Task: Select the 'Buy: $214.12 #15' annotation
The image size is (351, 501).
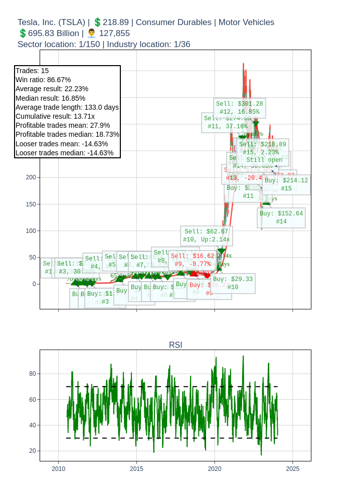Action: point(286,184)
